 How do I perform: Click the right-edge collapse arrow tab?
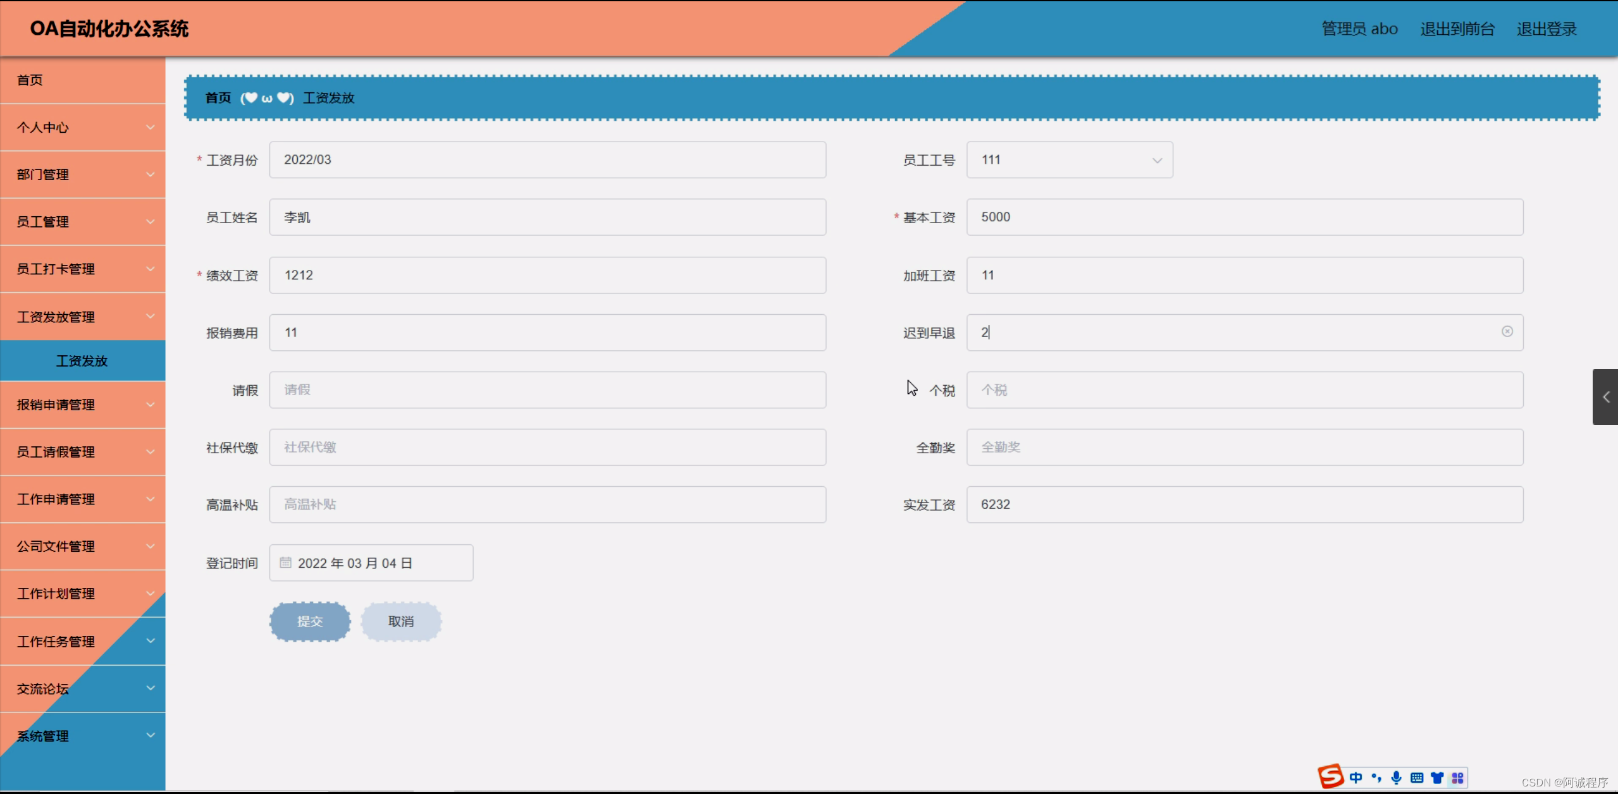(x=1605, y=397)
